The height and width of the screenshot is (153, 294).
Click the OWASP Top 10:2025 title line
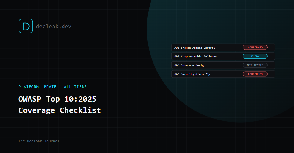[57, 99]
